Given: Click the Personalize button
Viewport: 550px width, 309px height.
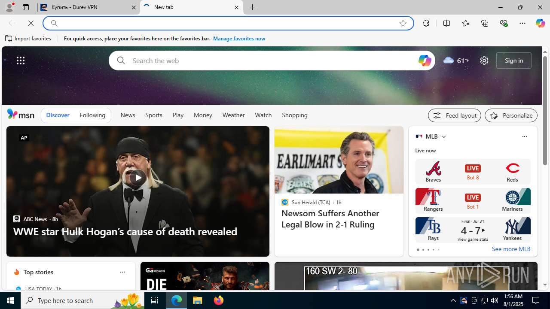Looking at the screenshot, I should 511,115.
